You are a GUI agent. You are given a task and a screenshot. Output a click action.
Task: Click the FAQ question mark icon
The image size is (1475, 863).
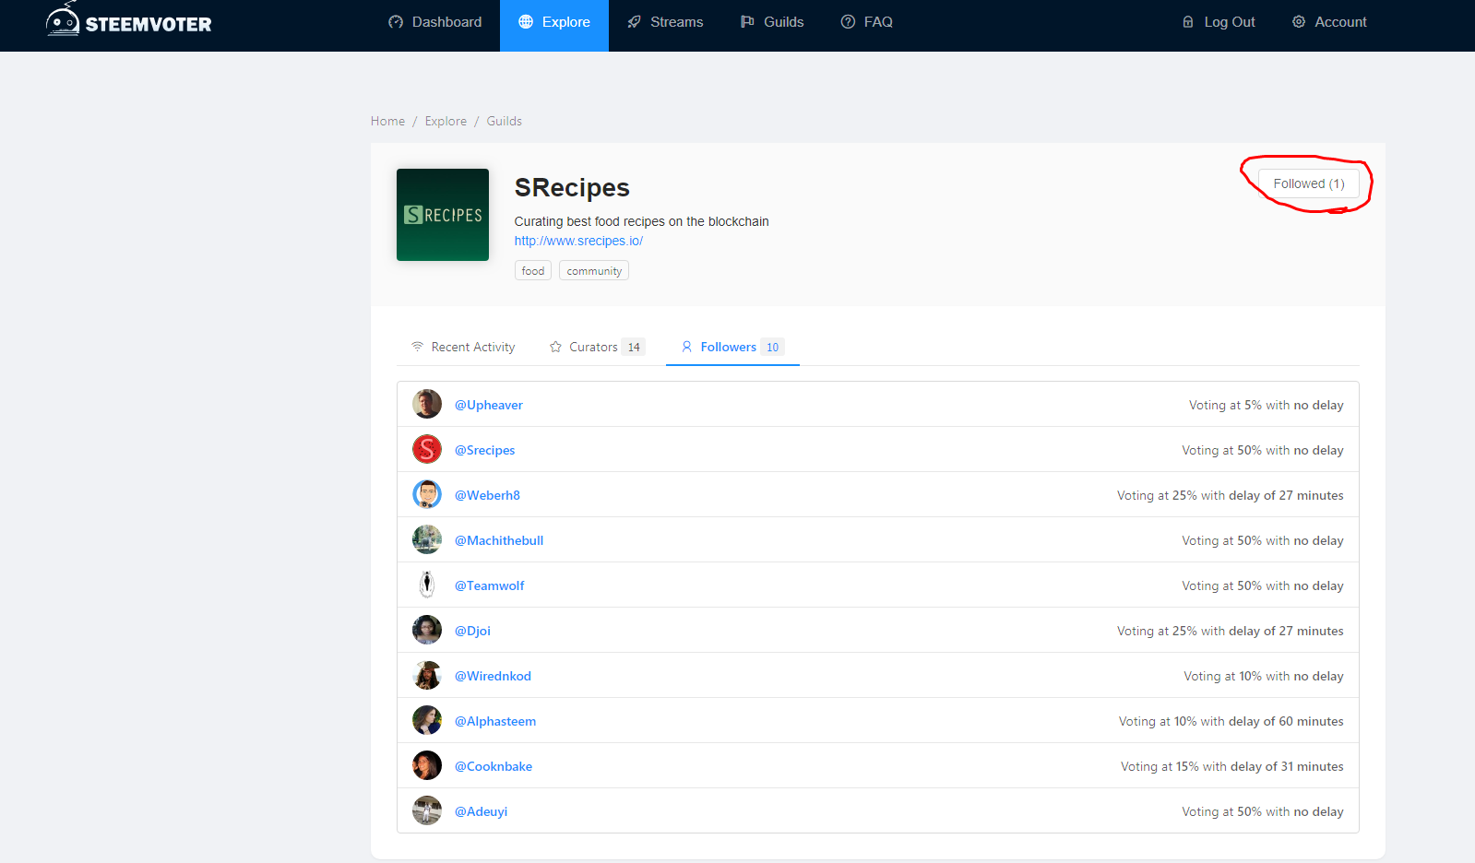coord(848,22)
